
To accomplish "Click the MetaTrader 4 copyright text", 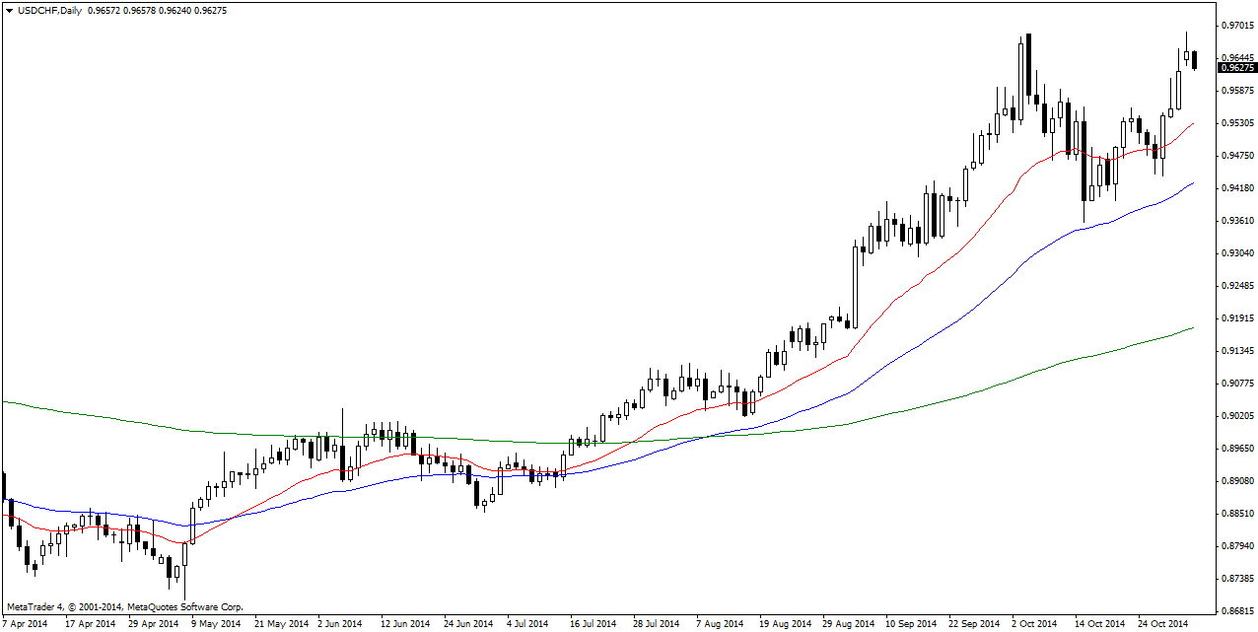I will click(x=124, y=607).
